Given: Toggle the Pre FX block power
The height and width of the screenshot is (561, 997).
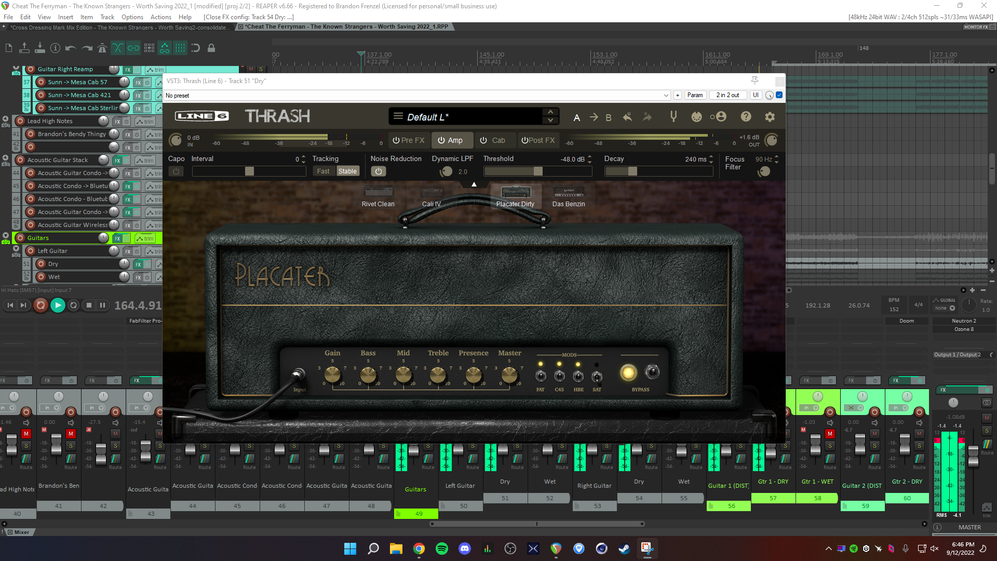Looking at the screenshot, I should [x=396, y=140].
